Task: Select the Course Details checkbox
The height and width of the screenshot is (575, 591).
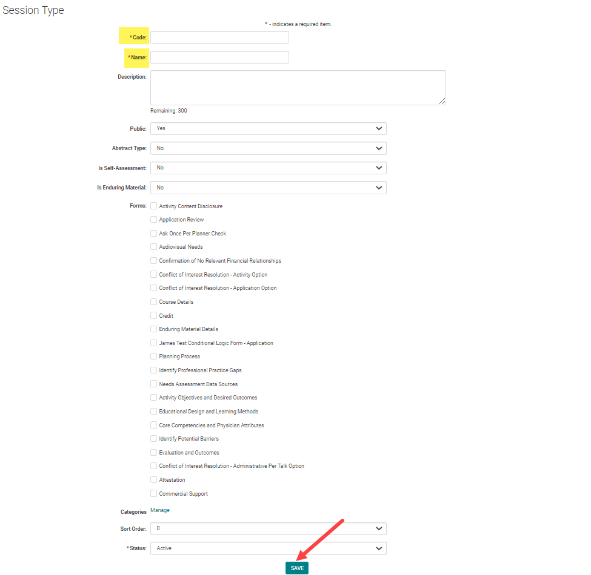Action: (154, 302)
